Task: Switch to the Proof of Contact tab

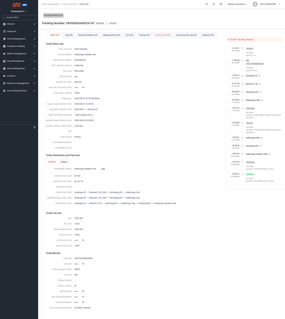Action: [x=163, y=35]
